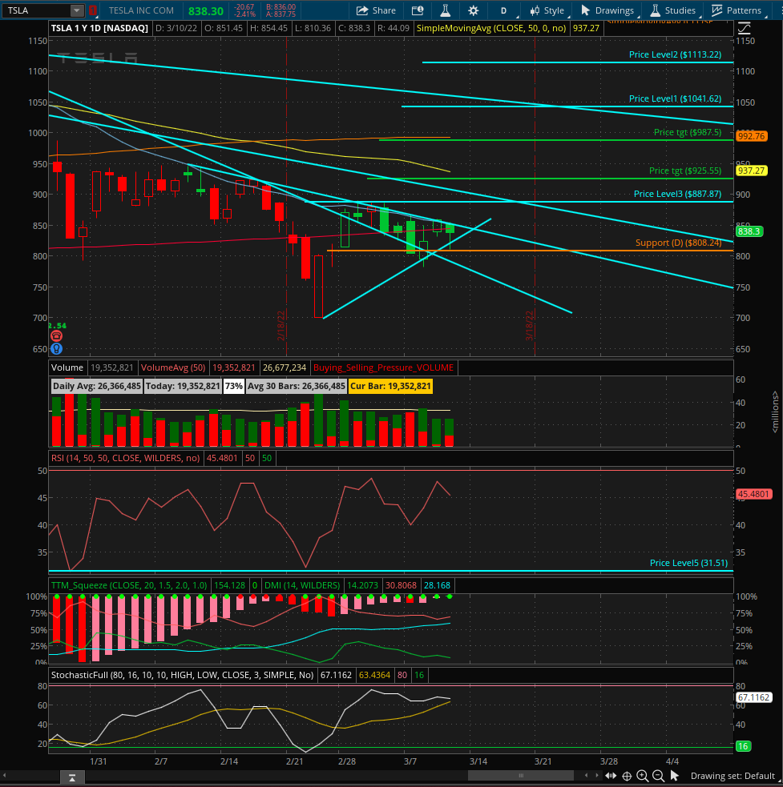Click the O: 851.45 open value
This screenshot has height=787, width=783.
(x=223, y=28)
